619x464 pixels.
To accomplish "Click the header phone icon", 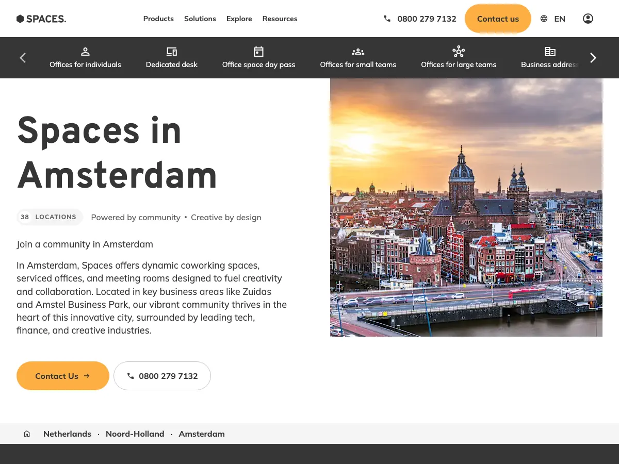I will coord(387,19).
